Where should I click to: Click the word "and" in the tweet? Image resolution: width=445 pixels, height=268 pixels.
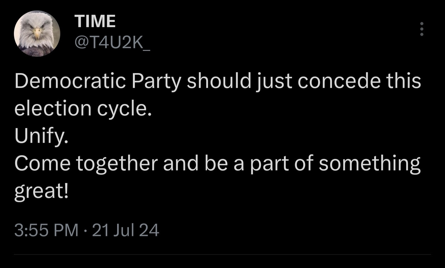180,163
